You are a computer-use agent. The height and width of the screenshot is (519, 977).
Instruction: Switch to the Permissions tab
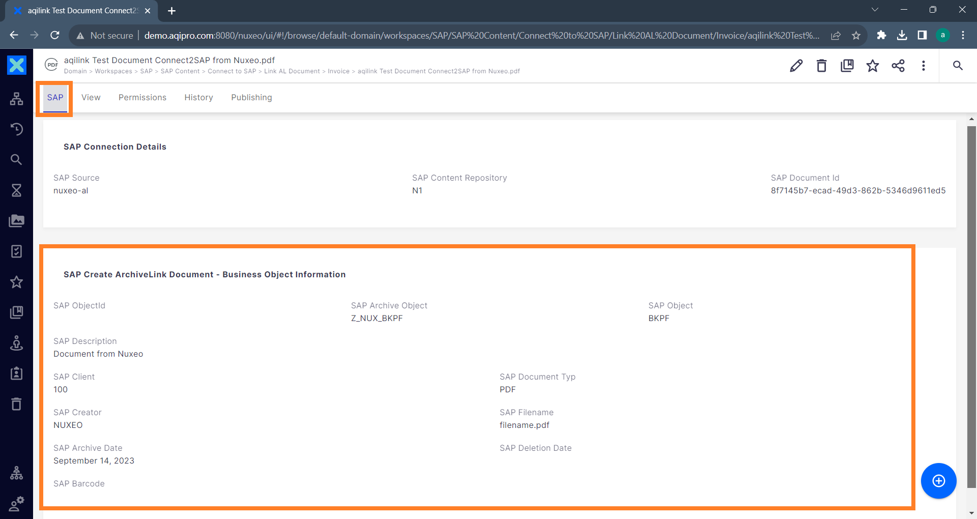coord(142,98)
